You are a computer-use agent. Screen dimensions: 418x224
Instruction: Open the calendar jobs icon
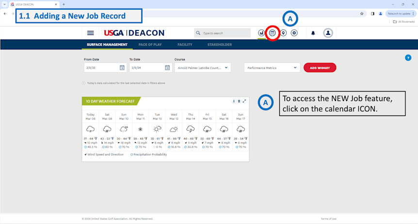(x=272, y=33)
